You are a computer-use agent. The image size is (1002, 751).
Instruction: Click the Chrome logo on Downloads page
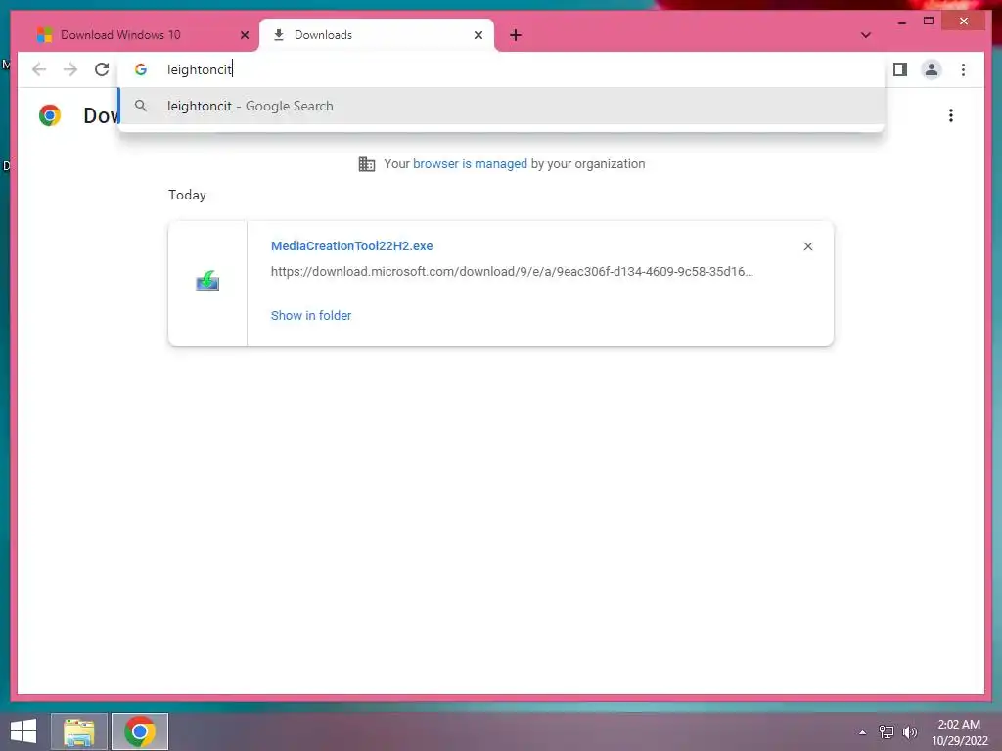coord(50,115)
